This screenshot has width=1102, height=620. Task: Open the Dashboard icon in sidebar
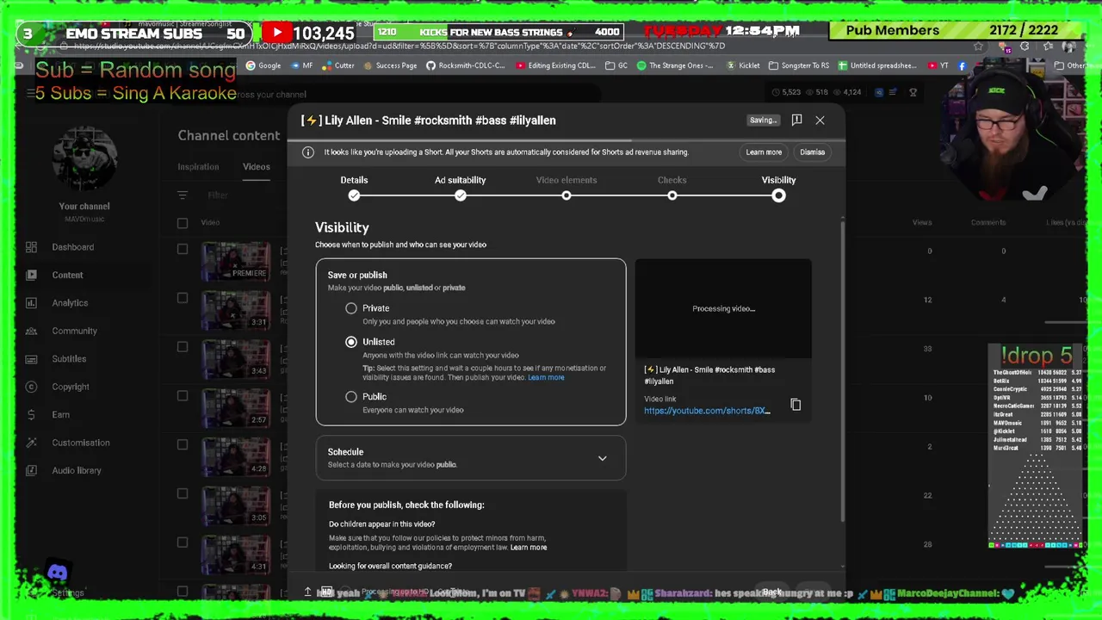coord(32,247)
